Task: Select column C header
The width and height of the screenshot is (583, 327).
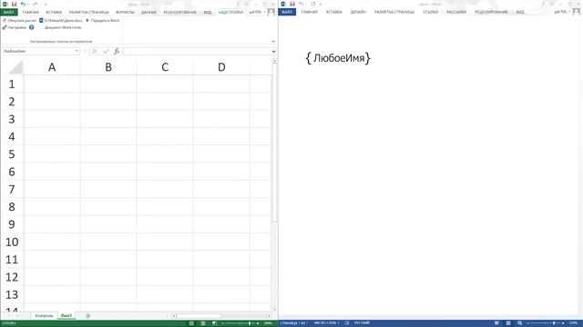Action: (165, 67)
